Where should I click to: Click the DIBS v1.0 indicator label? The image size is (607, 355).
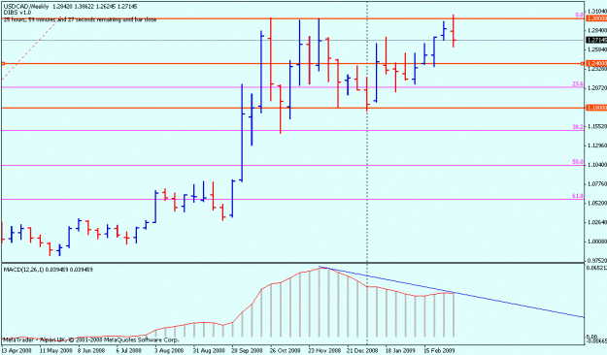[x=17, y=13]
